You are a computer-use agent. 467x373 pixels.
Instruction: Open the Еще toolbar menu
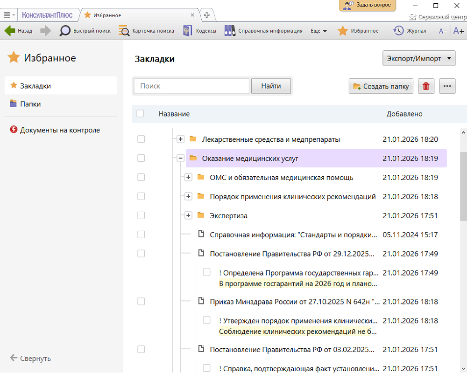pos(318,31)
